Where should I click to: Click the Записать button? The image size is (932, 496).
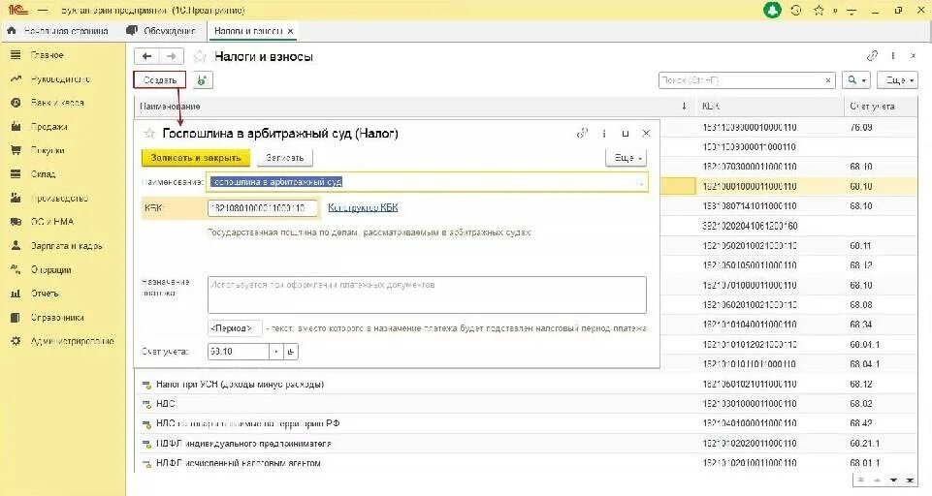(285, 158)
